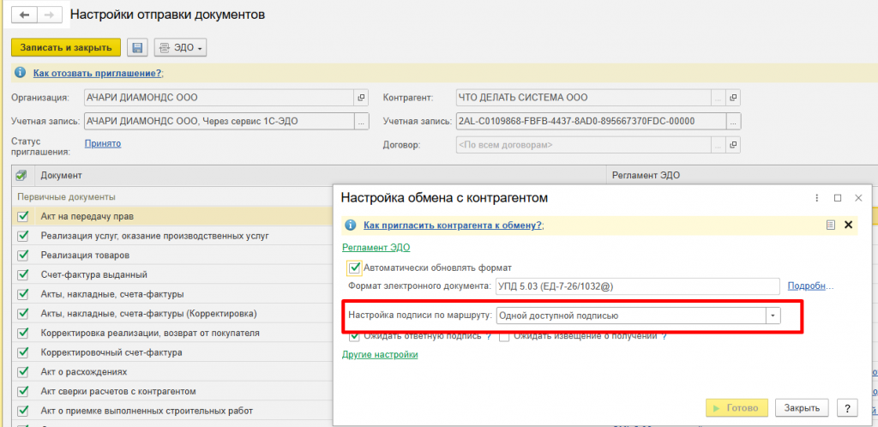This screenshot has height=427, width=878.
Task: Expand the Регламент ЭДО section link
Action: [x=376, y=247]
